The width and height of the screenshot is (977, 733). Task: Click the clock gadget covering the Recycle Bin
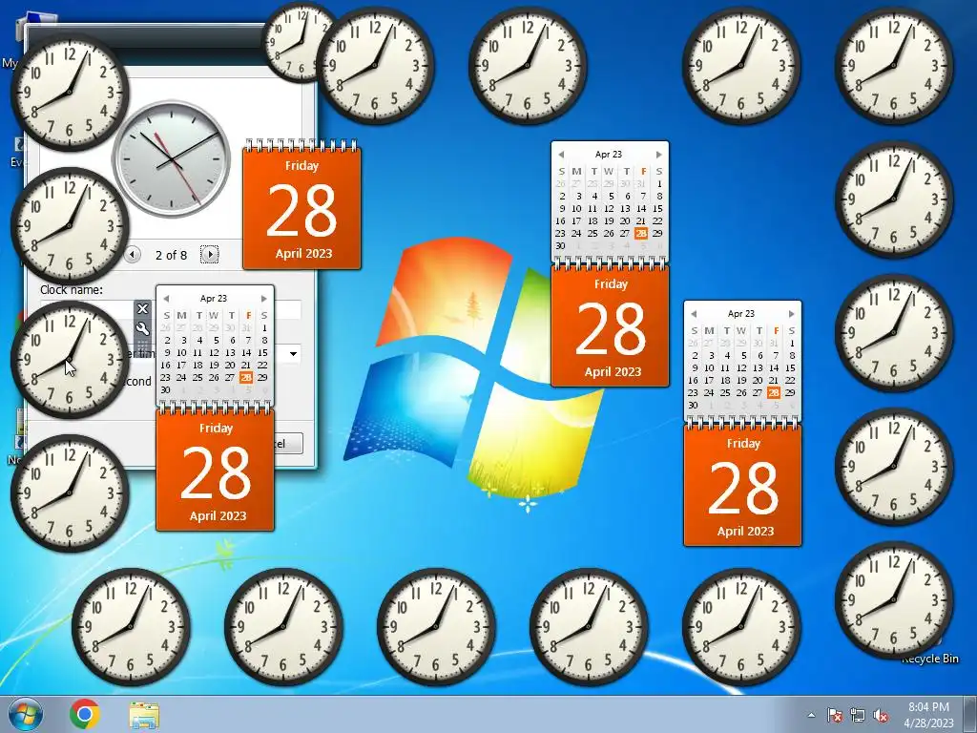[894, 600]
